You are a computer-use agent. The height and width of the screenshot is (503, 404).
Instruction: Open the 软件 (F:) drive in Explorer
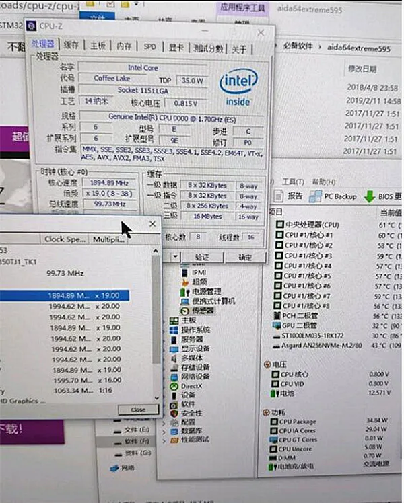click(x=137, y=441)
